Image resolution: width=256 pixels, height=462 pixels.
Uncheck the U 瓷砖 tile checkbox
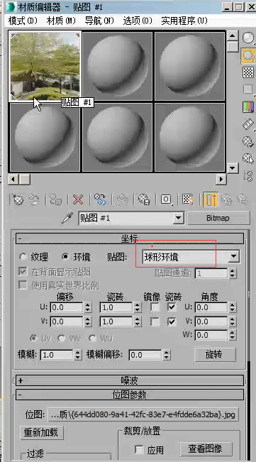tap(172, 307)
